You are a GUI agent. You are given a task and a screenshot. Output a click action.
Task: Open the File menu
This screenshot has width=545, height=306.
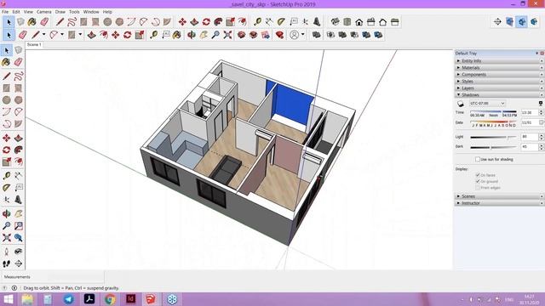click(5, 12)
